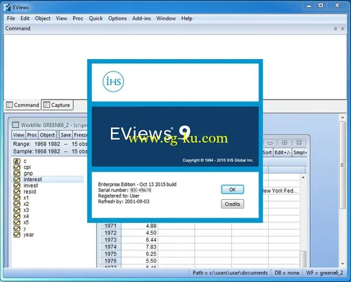Select the x3 series icon

(x=17, y=210)
